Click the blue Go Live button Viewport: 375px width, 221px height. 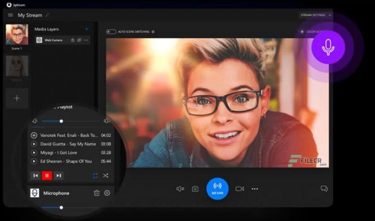[218, 189]
